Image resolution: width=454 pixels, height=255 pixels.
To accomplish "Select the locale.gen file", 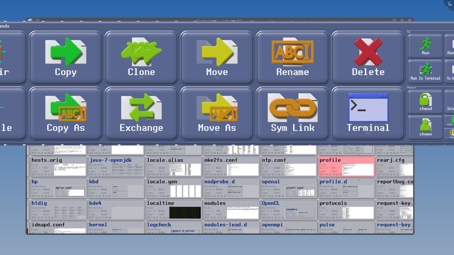I will click(173, 188).
